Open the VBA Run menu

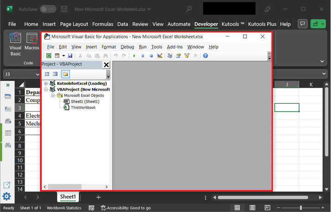tap(143, 47)
